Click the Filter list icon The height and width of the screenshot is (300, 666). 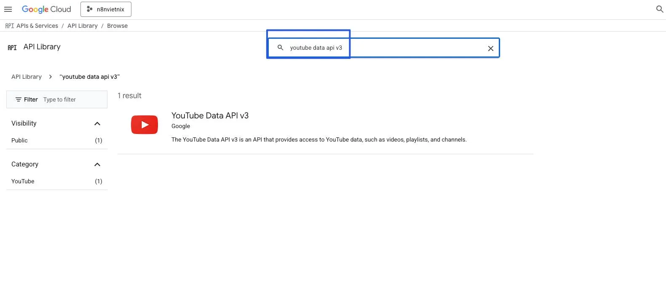pyautogui.click(x=18, y=99)
